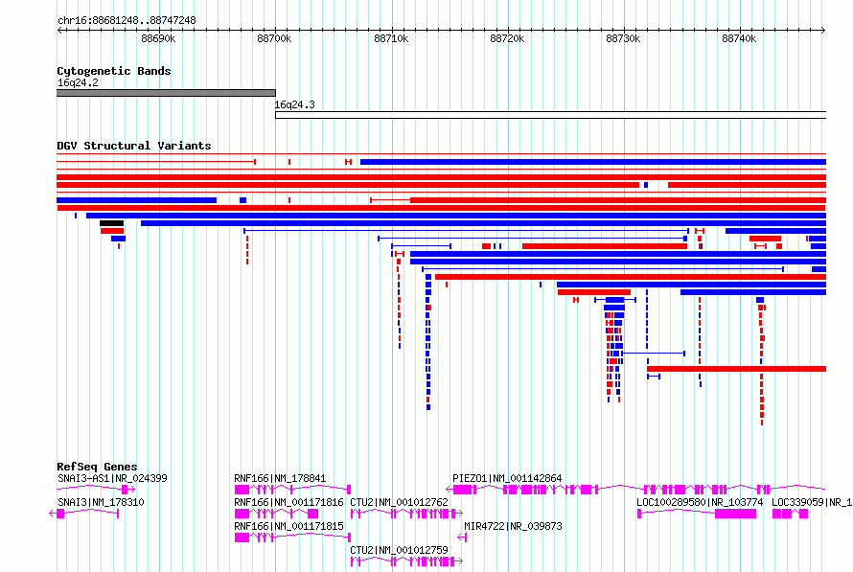Screen dimensions: 853x572
Task: Click the white 16q24.3 cytogenetic band bar
Action: click(550, 115)
